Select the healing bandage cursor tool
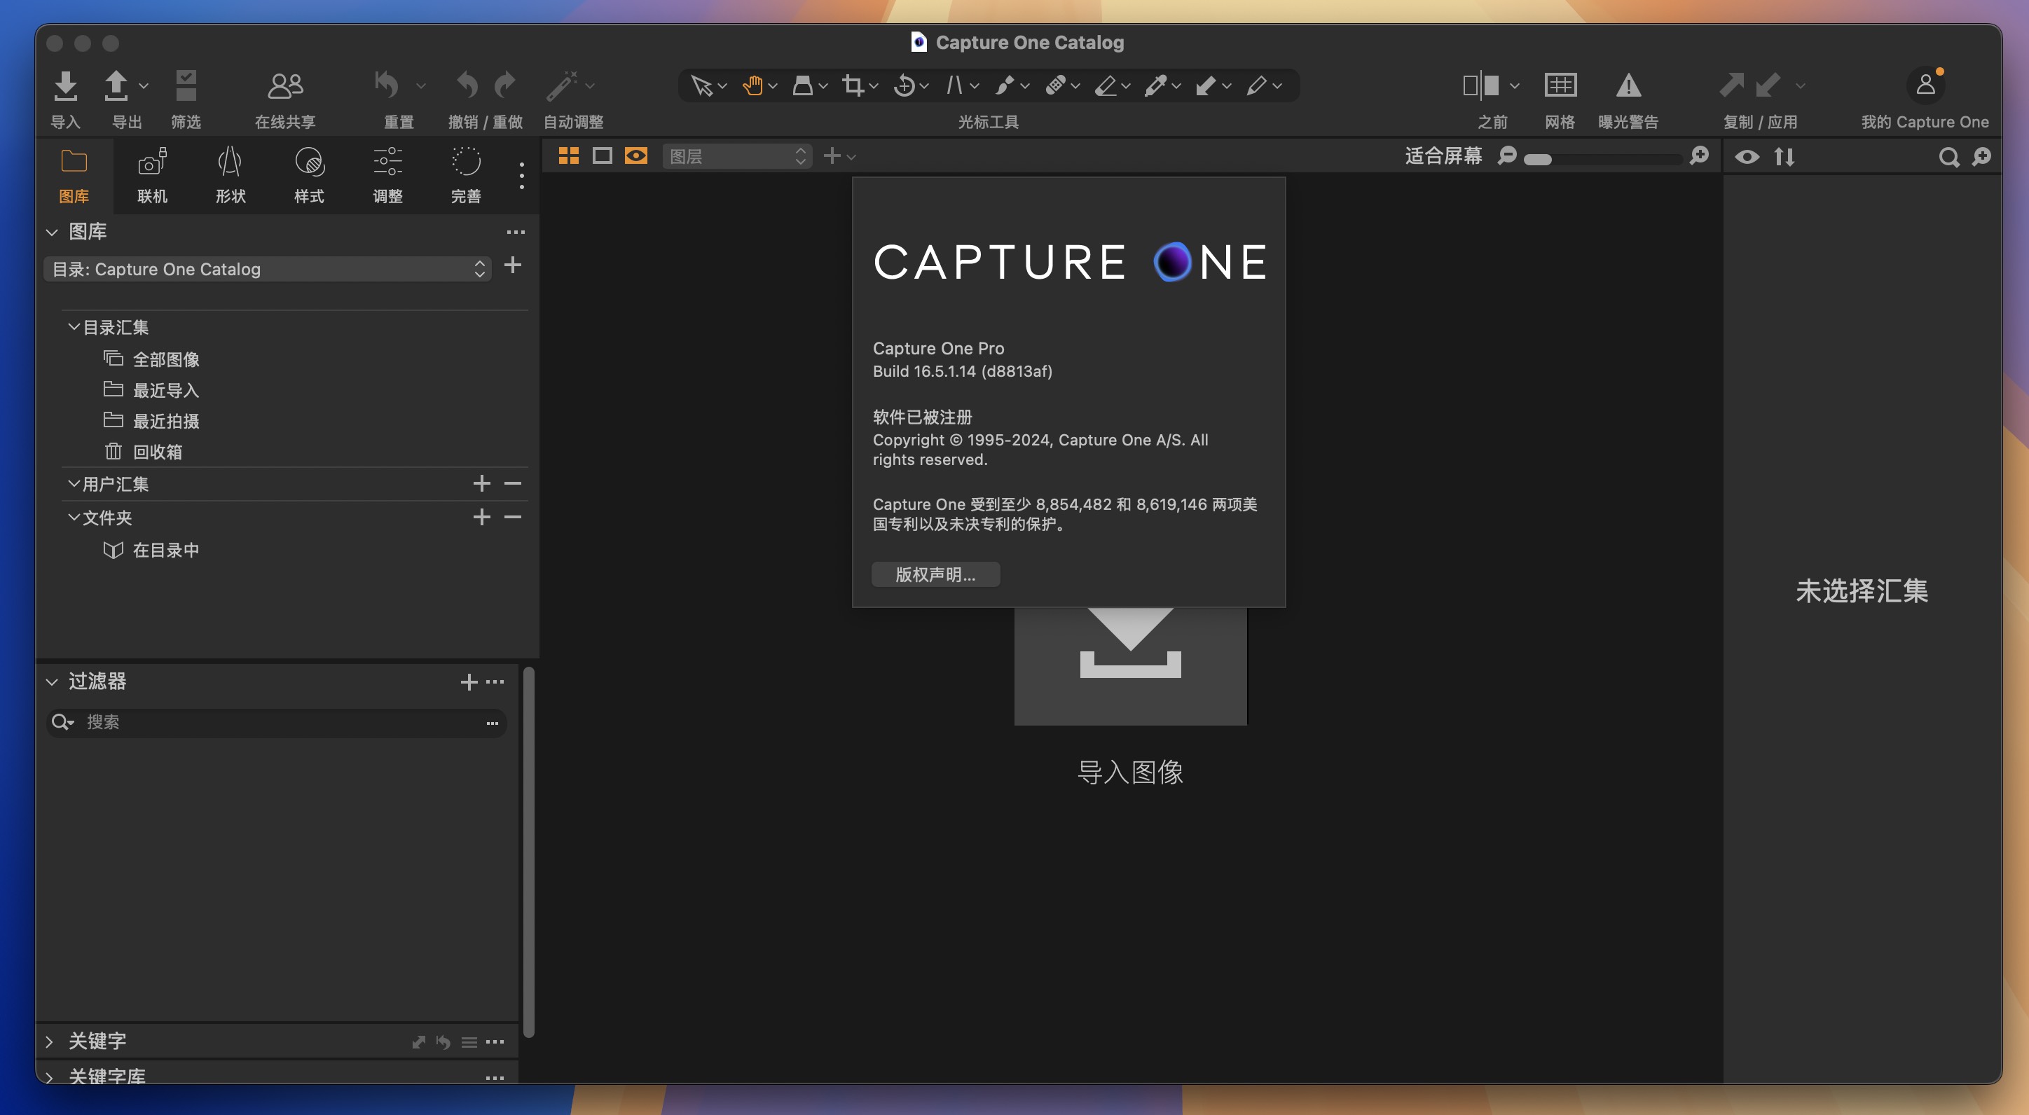 click(1055, 85)
